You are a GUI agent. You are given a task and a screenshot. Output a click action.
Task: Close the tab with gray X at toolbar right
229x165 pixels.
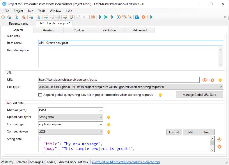coord(225,17)
